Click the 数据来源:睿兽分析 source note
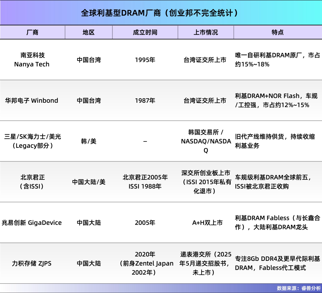Image resolution: width=322 pixels, height=293 pixels. [299, 288]
